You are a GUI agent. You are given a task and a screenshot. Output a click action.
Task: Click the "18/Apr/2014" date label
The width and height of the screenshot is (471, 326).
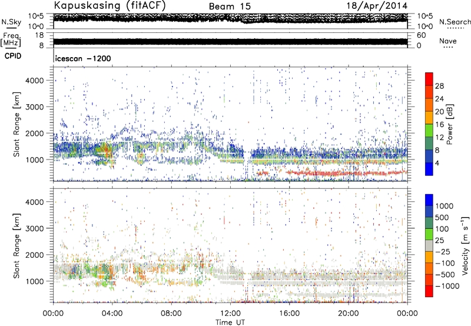tap(377, 6)
